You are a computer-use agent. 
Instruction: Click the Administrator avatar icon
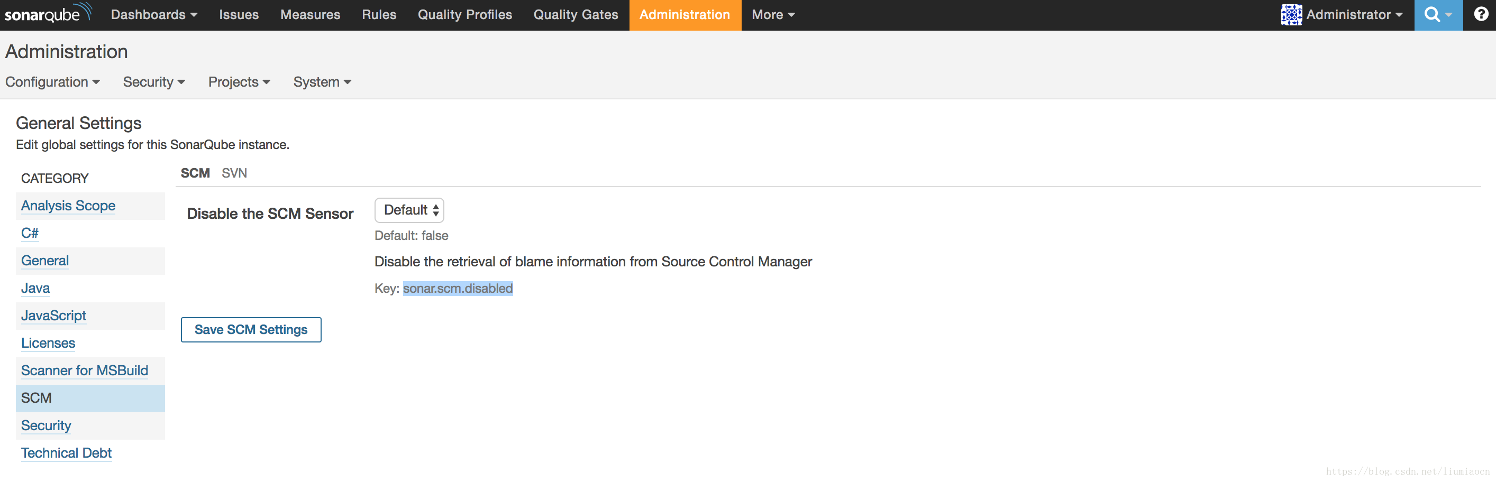click(x=1291, y=14)
